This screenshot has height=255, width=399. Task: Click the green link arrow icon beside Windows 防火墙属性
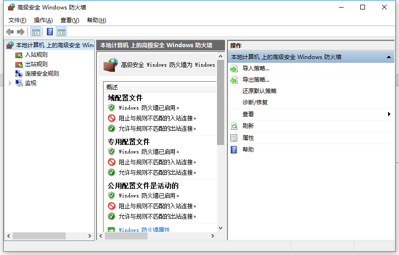point(111,230)
